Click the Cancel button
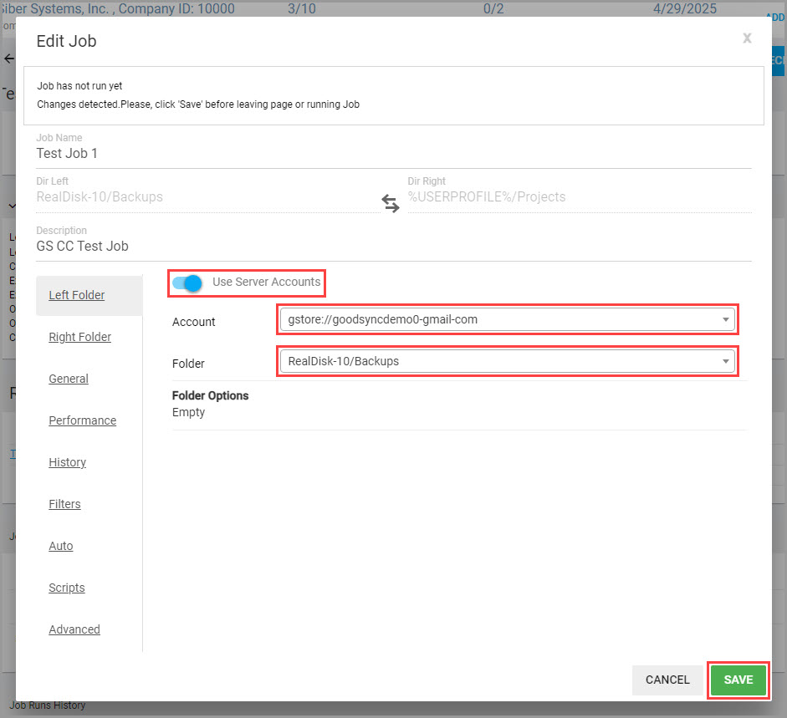Viewport: 787px width, 718px height. [667, 680]
